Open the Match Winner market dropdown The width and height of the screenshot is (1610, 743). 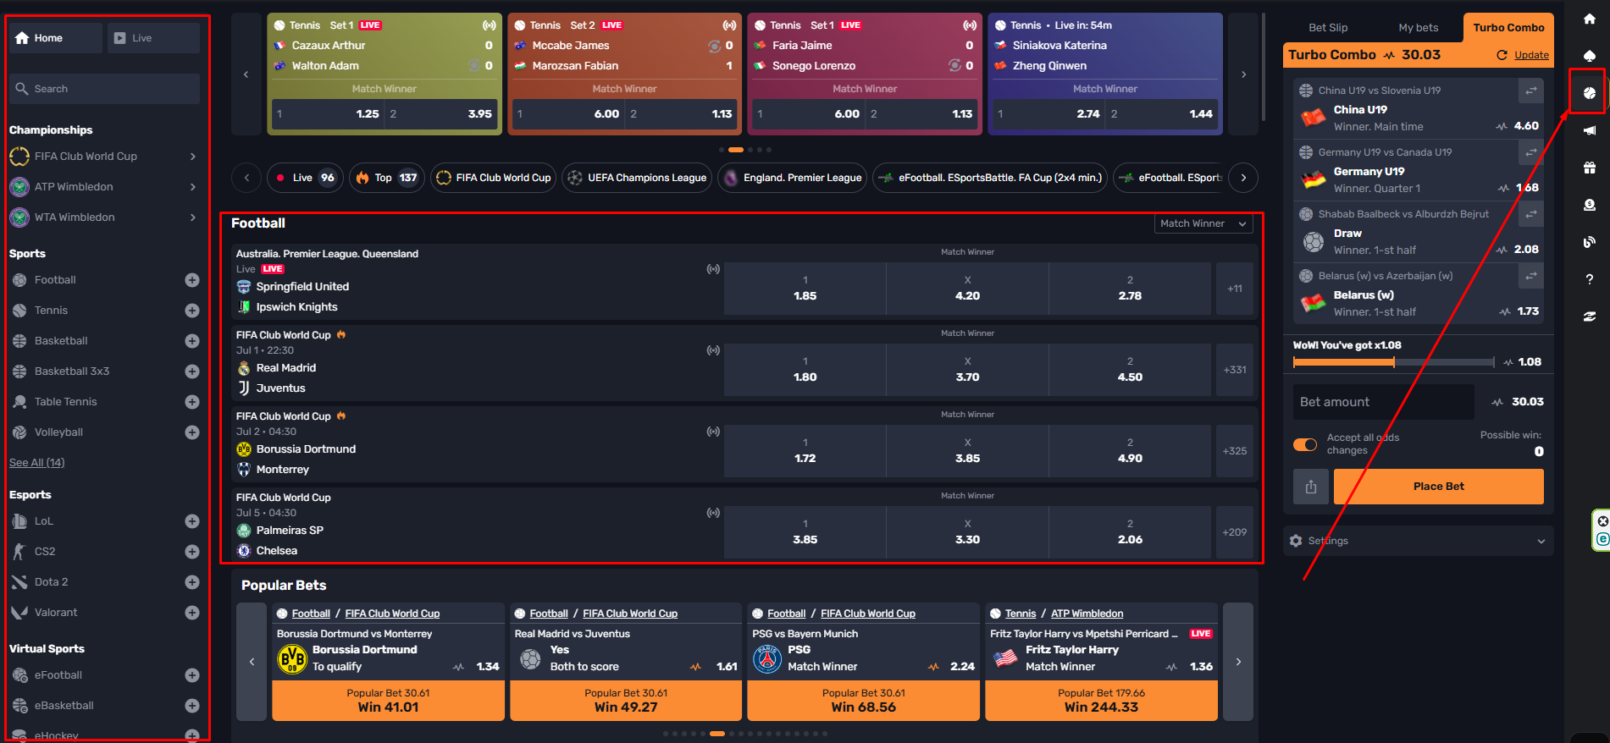(x=1203, y=223)
